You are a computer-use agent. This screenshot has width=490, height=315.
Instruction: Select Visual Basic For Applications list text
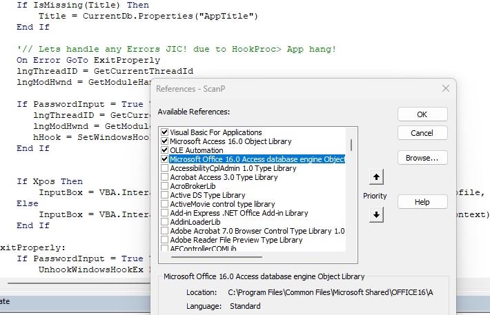click(x=216, y=132)
